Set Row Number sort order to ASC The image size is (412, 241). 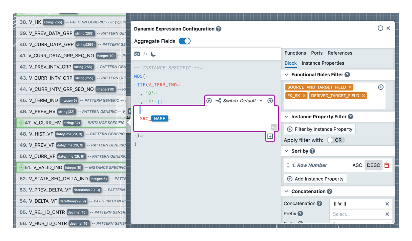pyautogui.click(x=357, y=165)
